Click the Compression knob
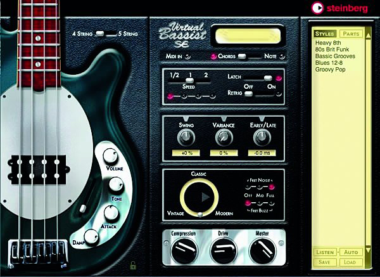 tap(184, 250)
